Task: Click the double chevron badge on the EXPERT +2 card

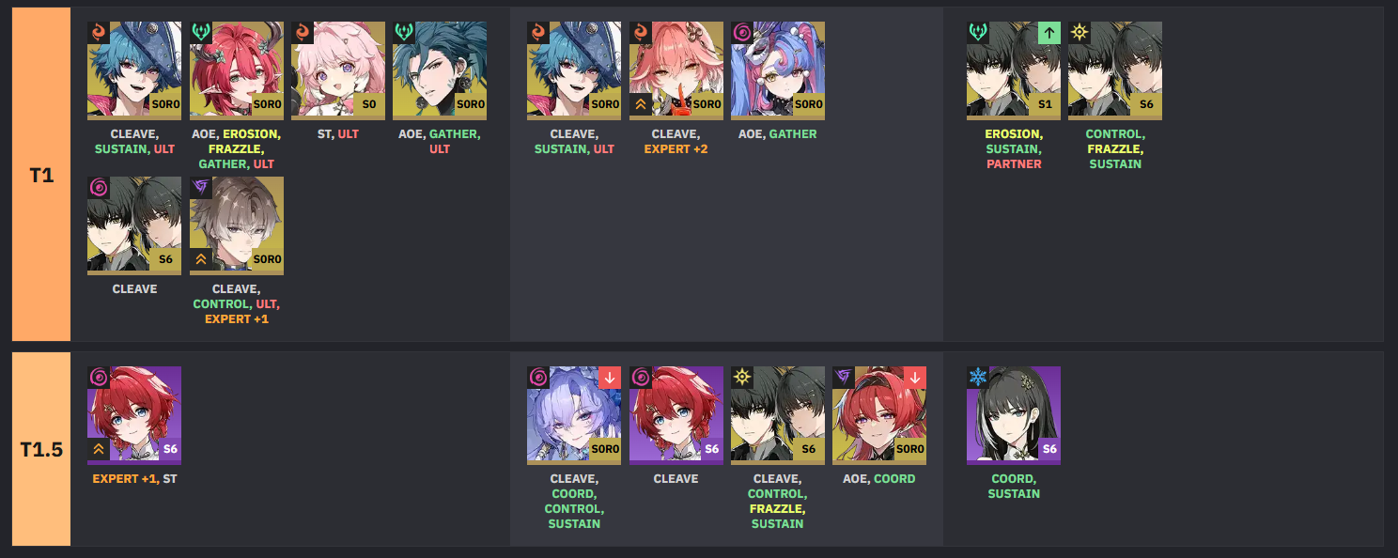Action: coord(641,104)
